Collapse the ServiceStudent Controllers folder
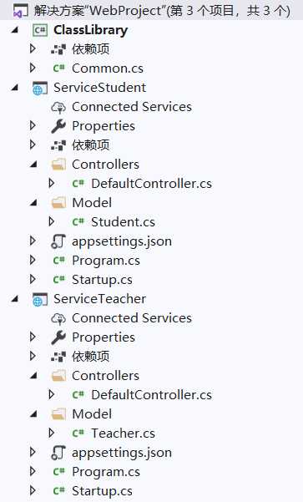This screenshot has height=502, width=303. (33, 165)
